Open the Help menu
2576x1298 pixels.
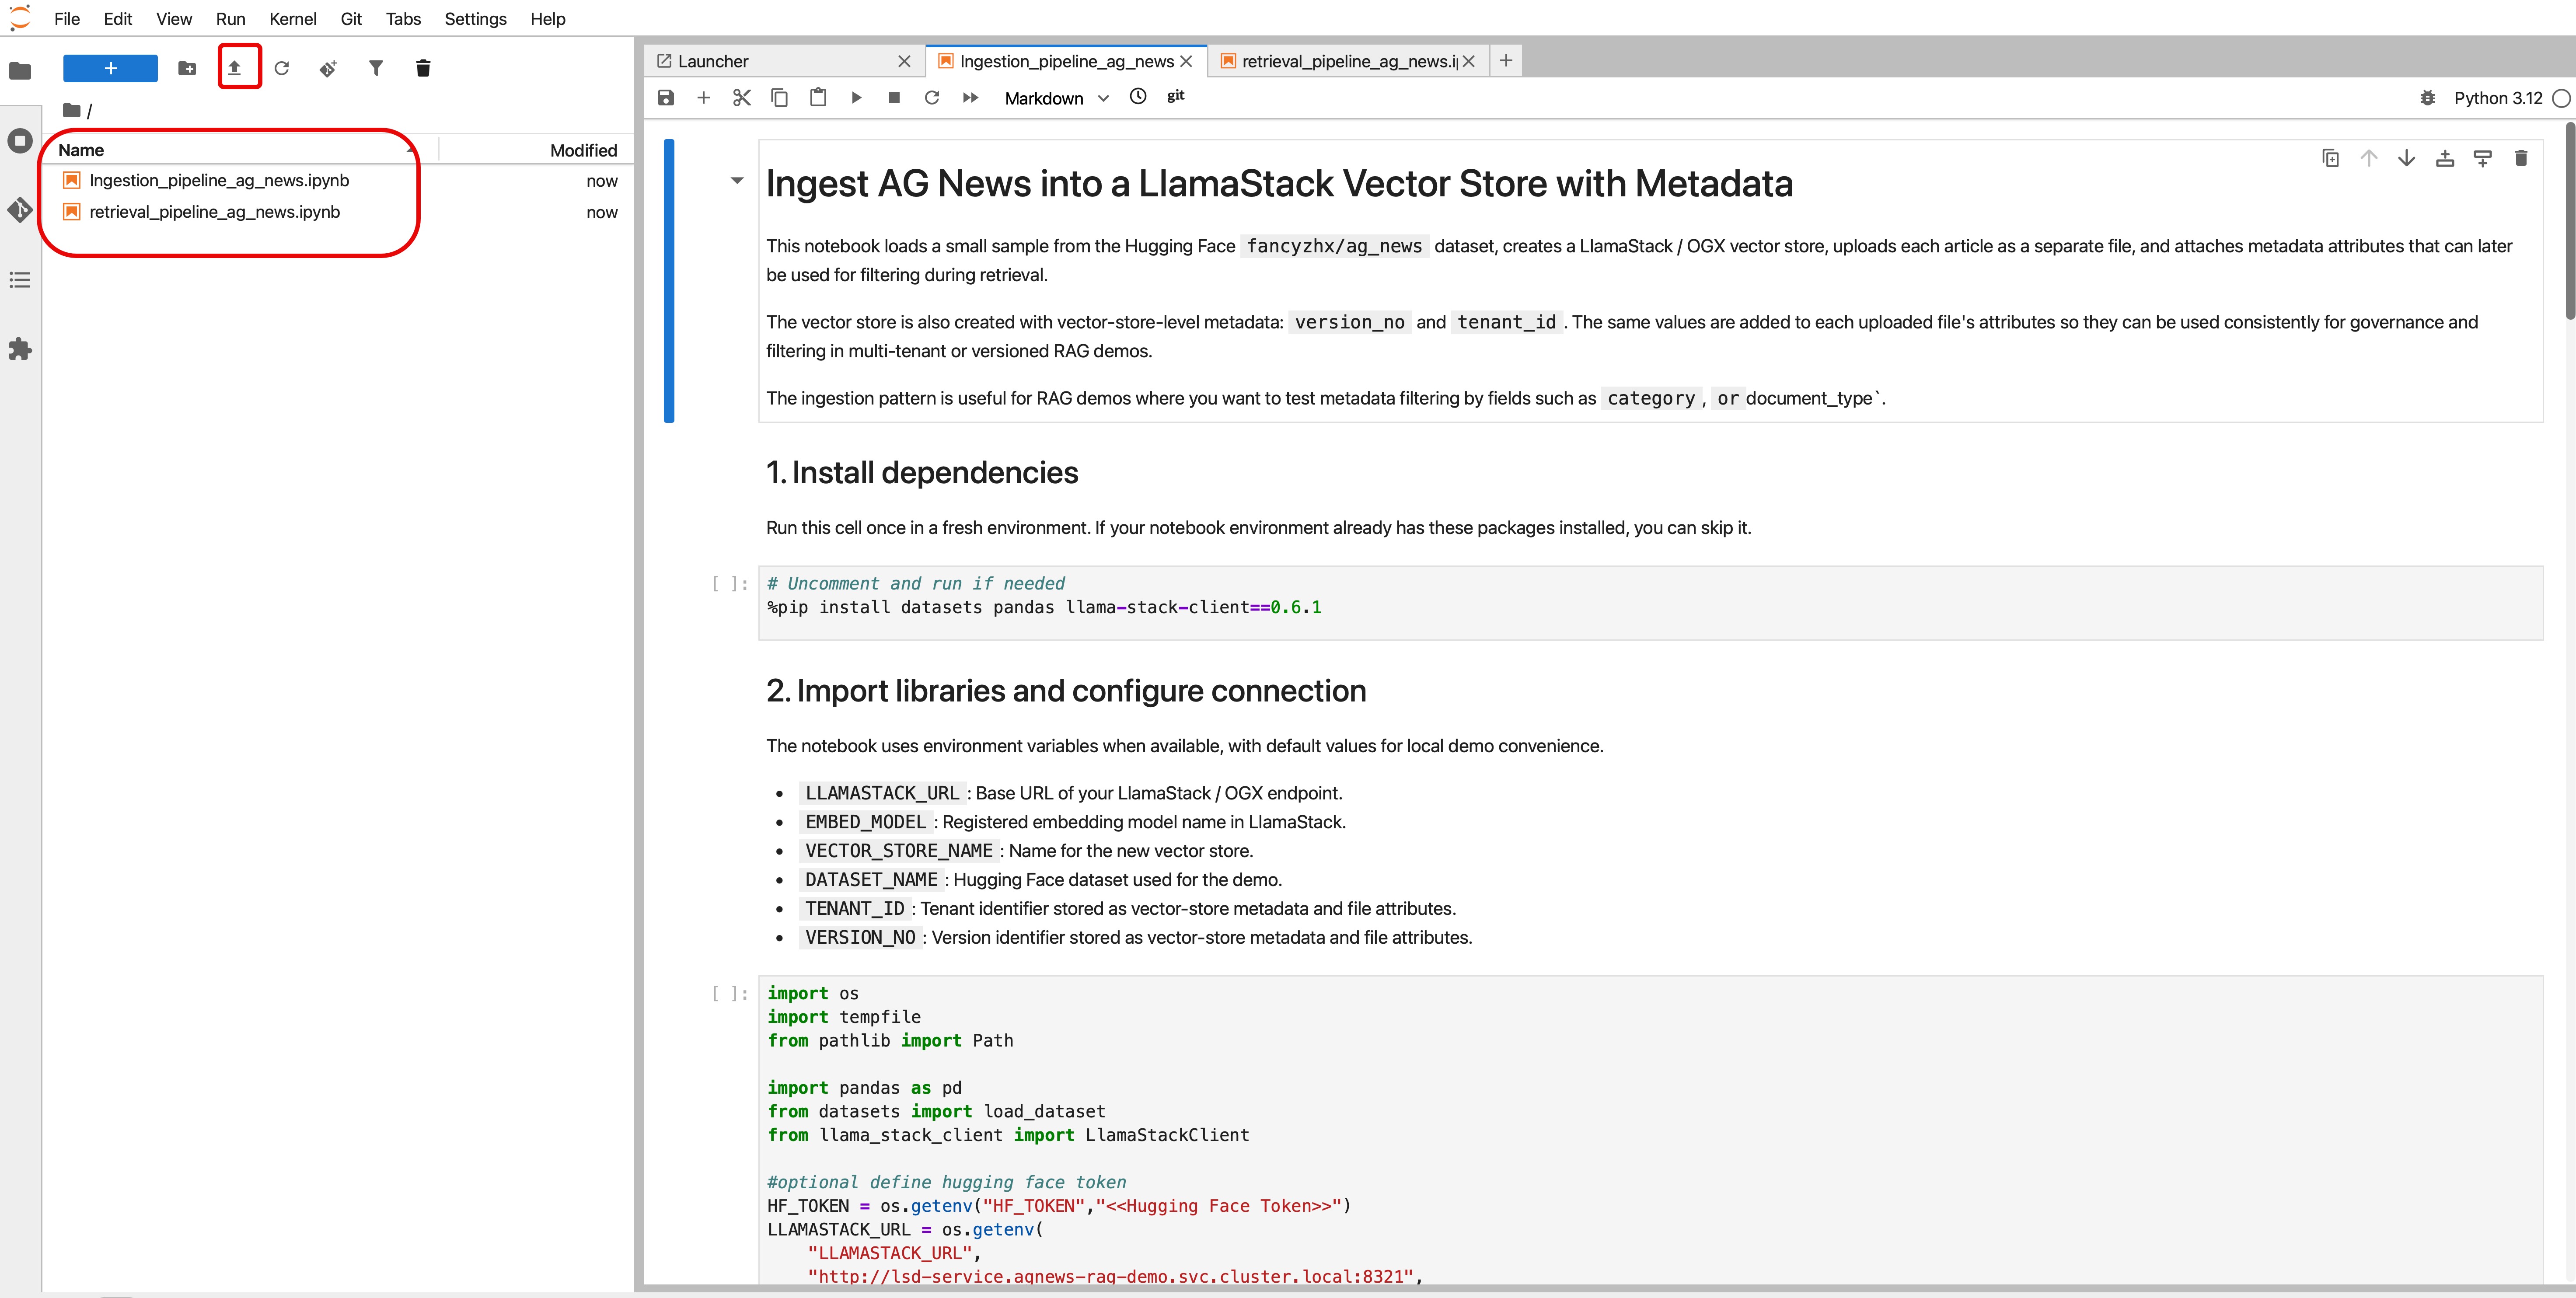tap(548, 19)
